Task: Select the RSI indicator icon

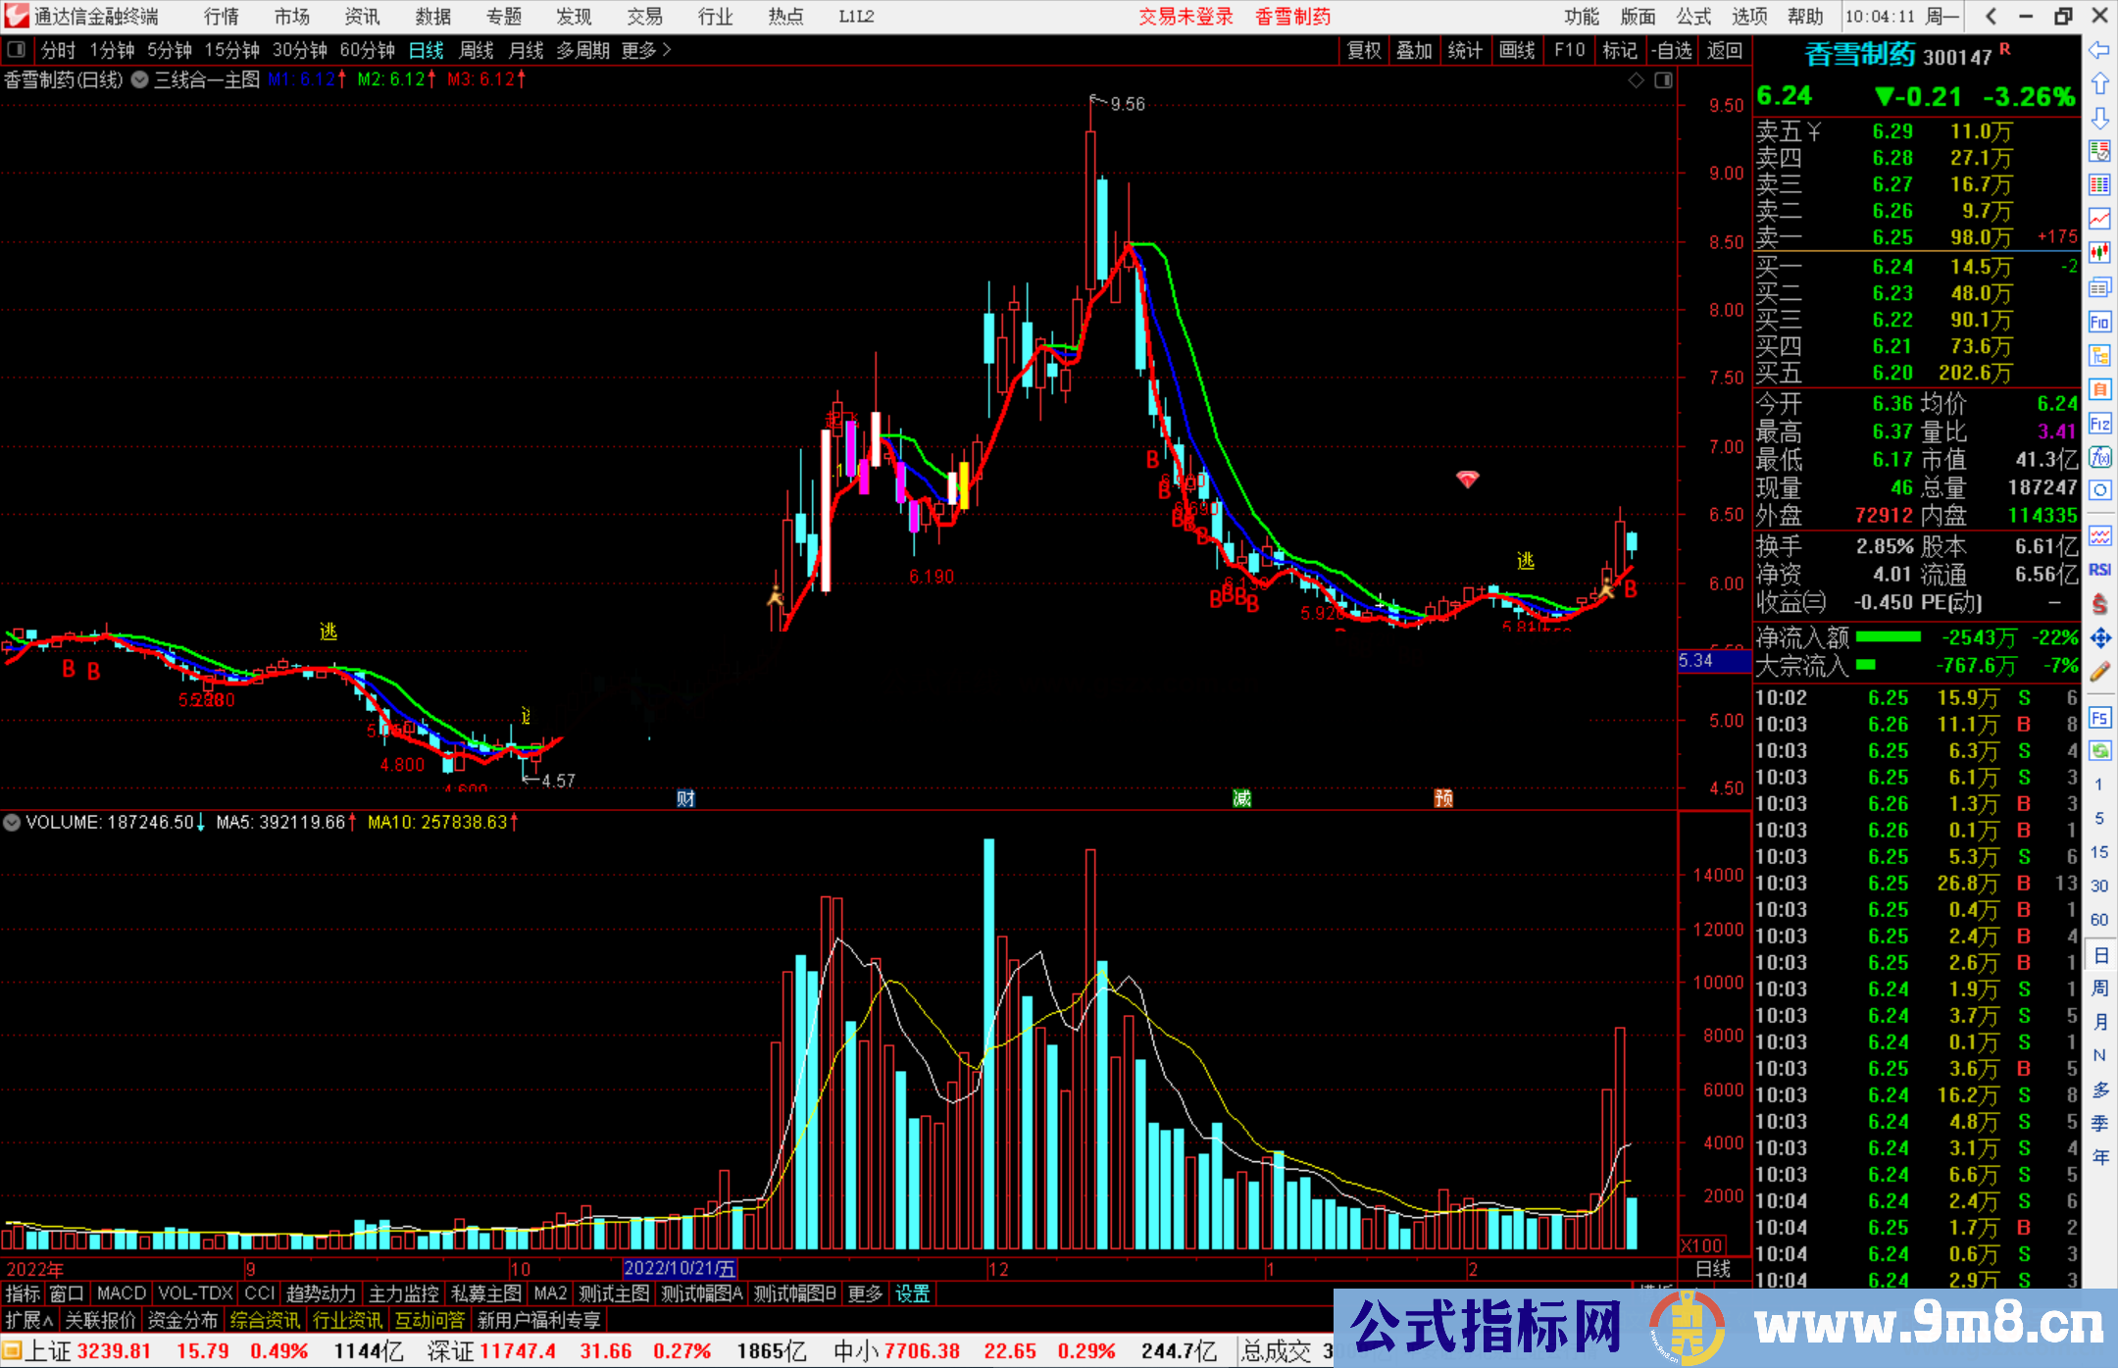Action: (2098, 570)
